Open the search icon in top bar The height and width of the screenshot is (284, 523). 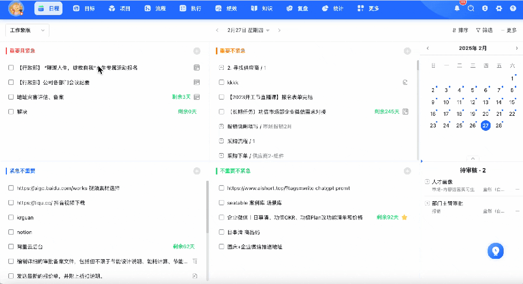[x=471, y=8]
